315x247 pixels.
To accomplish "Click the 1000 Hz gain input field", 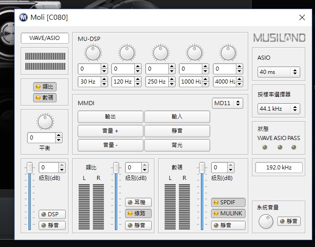I will coord(191,69).
